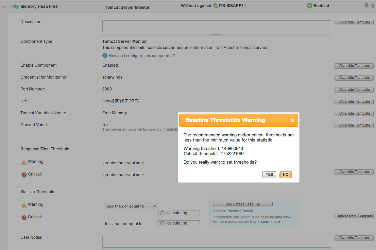Click Override Template for Port Number

(x=354, y=89)
